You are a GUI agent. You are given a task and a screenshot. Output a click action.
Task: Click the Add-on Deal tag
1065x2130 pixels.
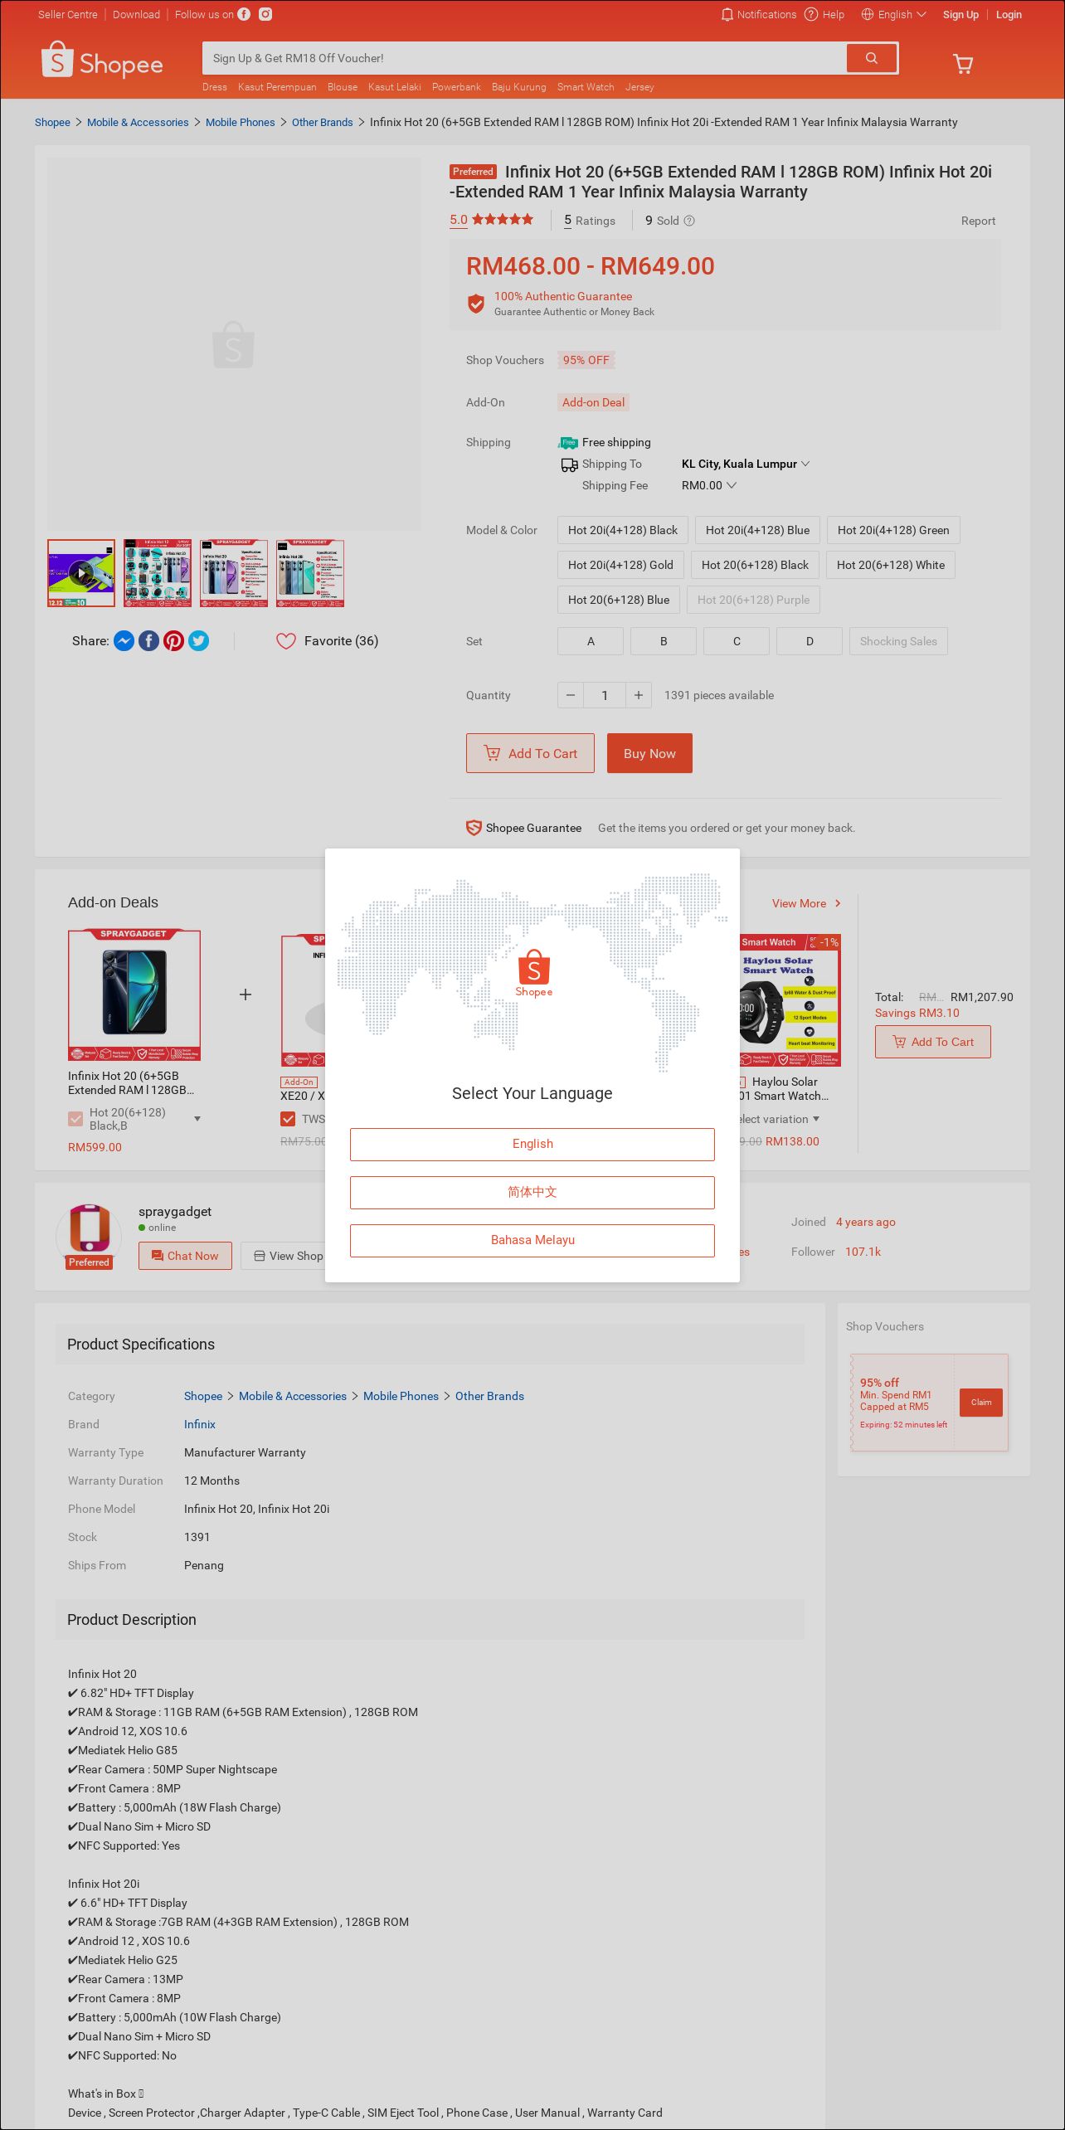593,402
